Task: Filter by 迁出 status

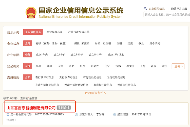Action: pyautogui.click(x=130, y=43)
